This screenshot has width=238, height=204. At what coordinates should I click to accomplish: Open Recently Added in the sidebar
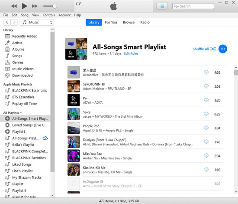(x=25, y=36)
